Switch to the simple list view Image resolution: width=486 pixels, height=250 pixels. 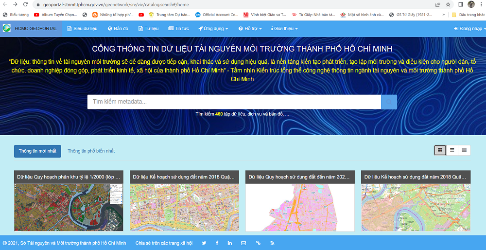pyautogui.click(x=452, y=150)
